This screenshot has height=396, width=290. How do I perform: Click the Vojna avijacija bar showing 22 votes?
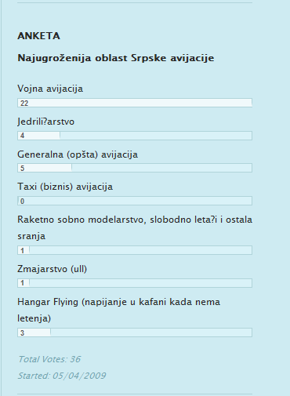pyautogui.click(x=135, y=103)
